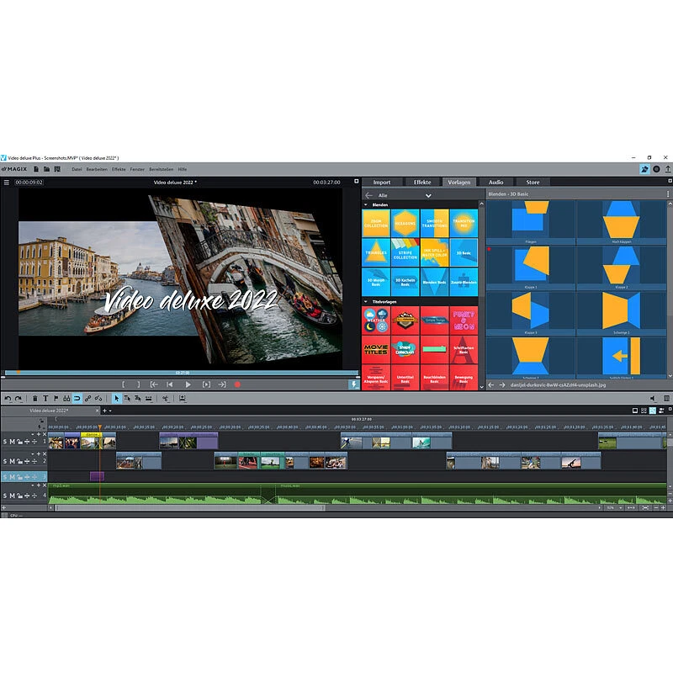Open the Alle category dropdown in Vorlagen

[x=428, y=196]
